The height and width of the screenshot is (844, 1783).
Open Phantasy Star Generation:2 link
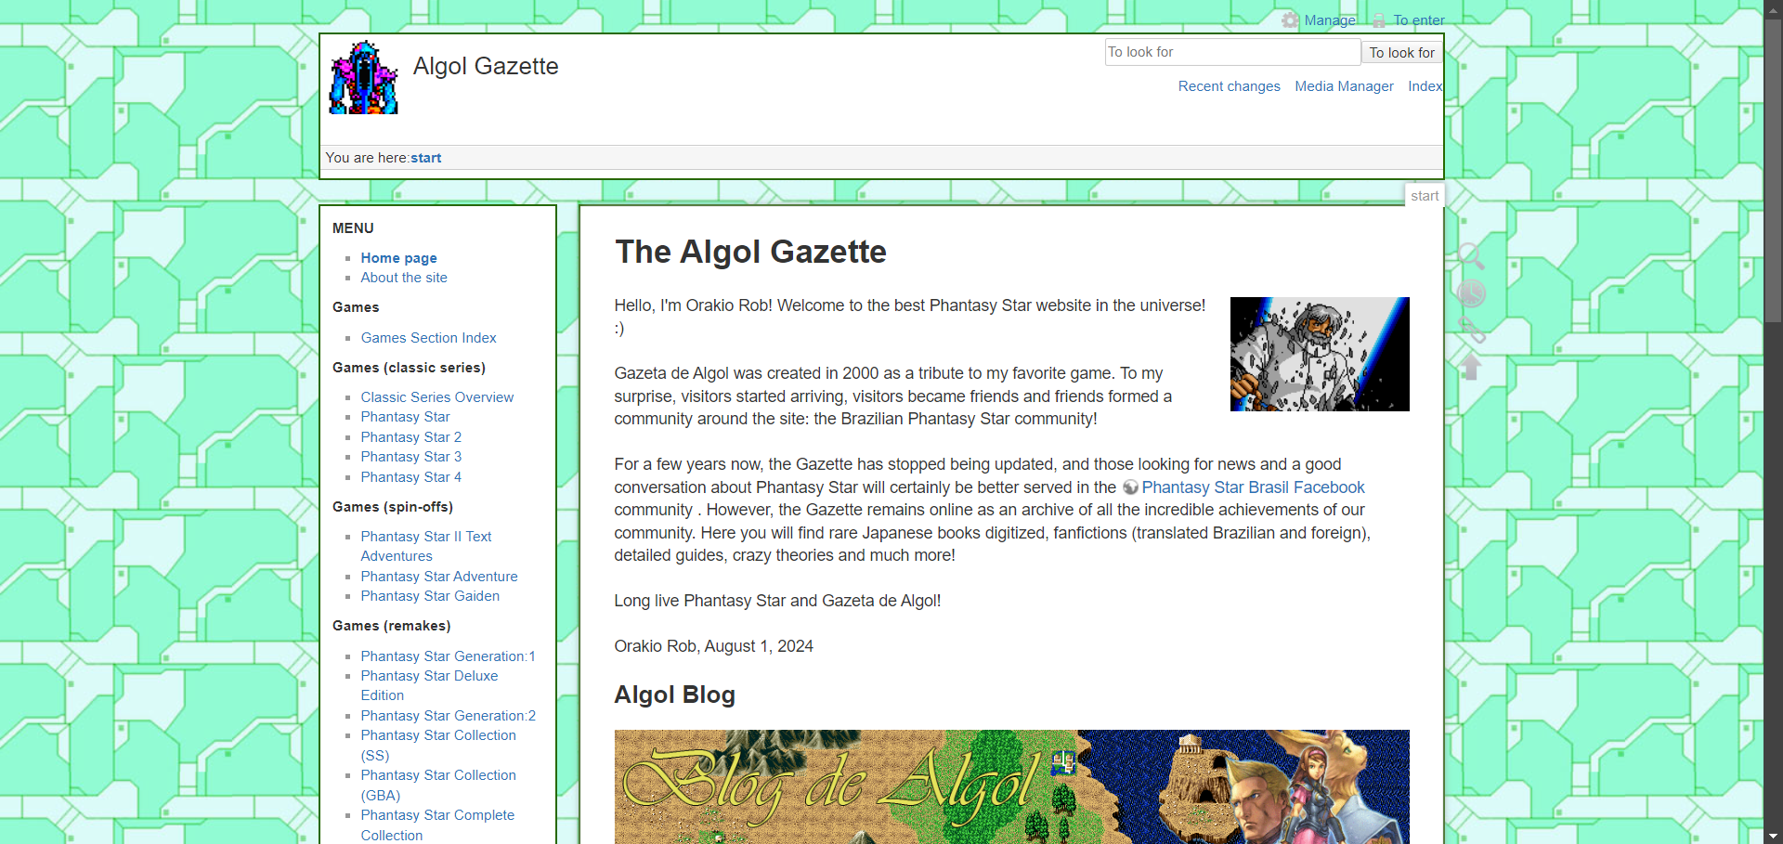click(x=448, y=716)
